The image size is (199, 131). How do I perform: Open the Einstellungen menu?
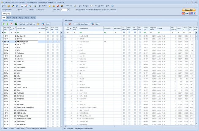click(84, 6)
